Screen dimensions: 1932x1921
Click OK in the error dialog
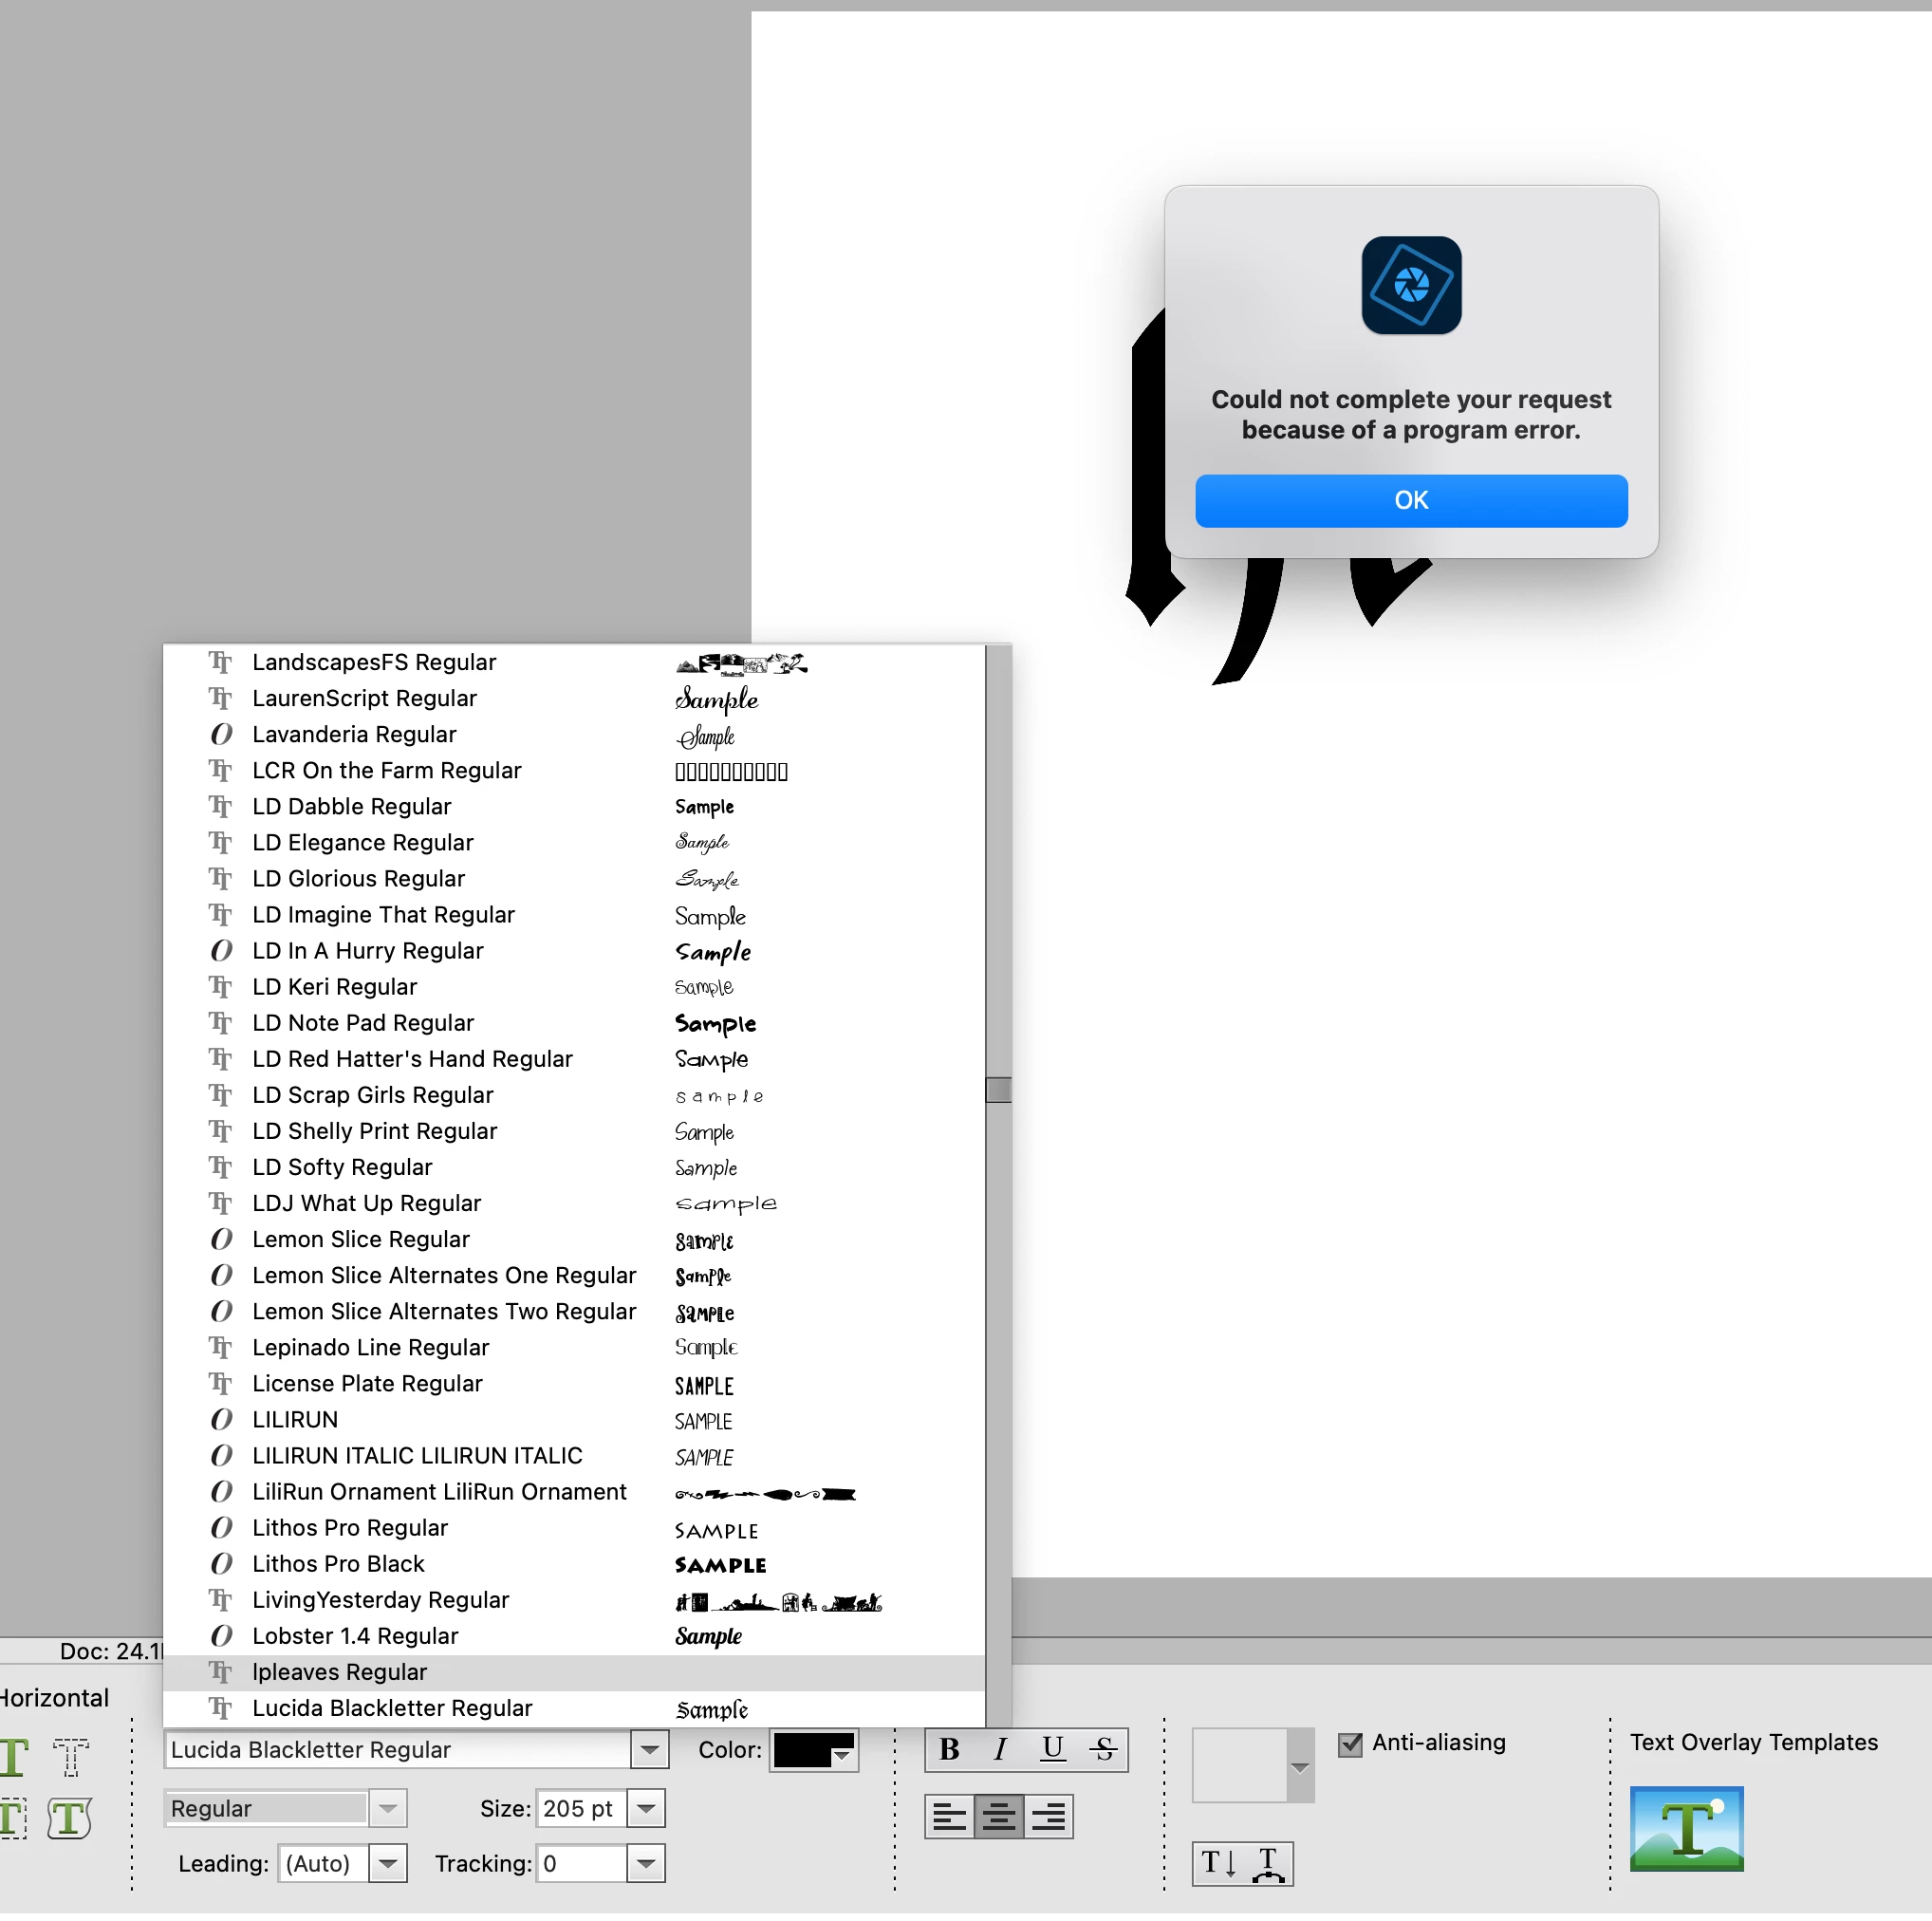point(1411,501)
